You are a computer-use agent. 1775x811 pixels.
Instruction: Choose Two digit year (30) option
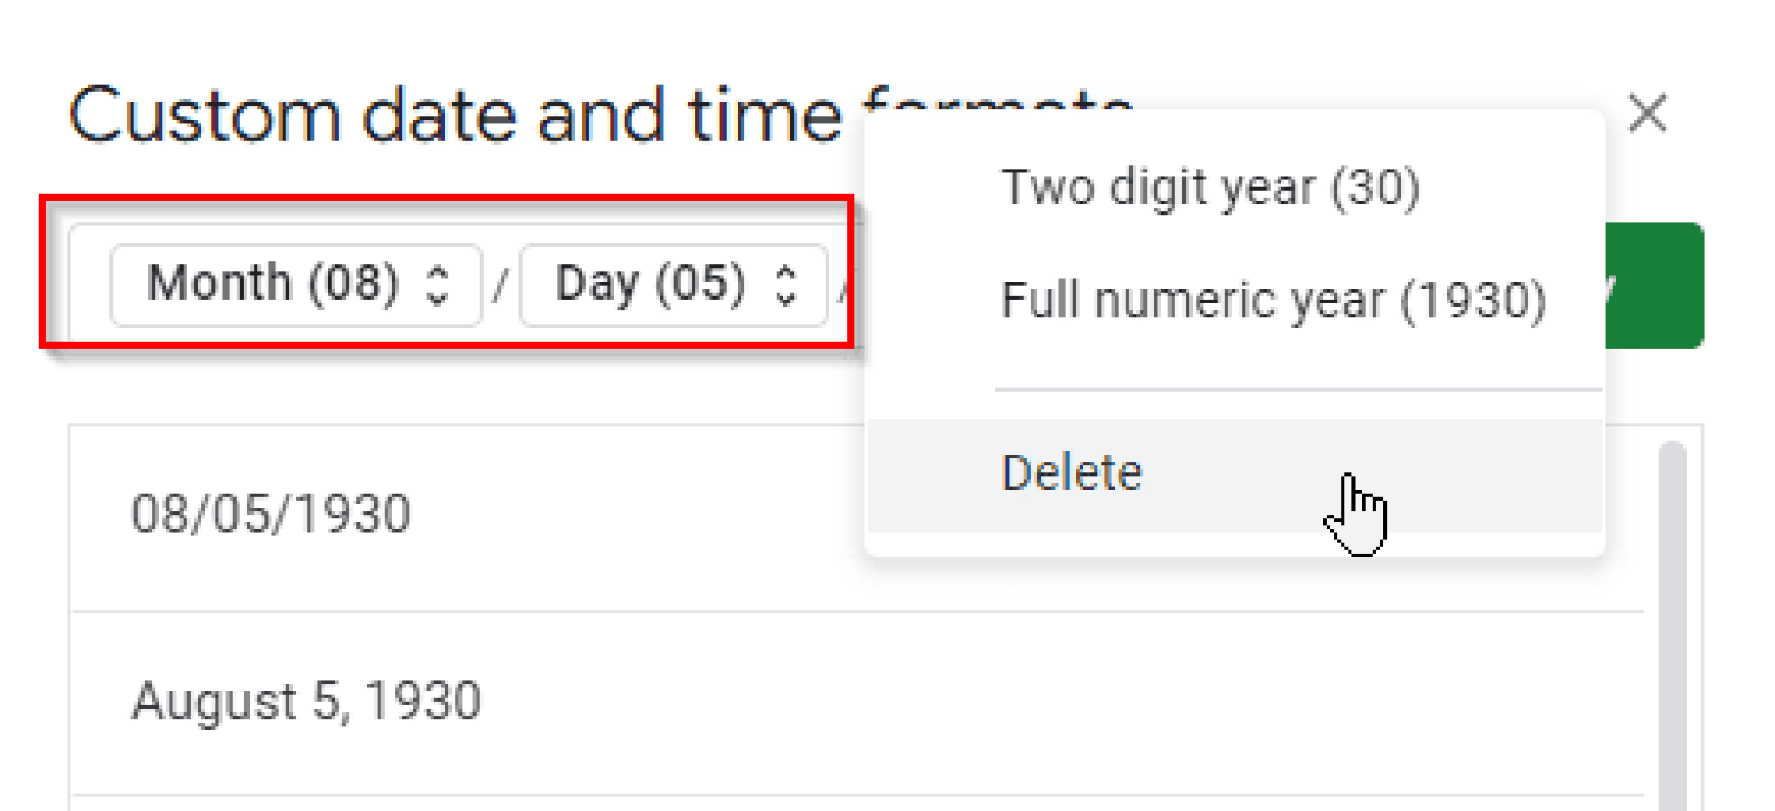(x=1212, y=186)
